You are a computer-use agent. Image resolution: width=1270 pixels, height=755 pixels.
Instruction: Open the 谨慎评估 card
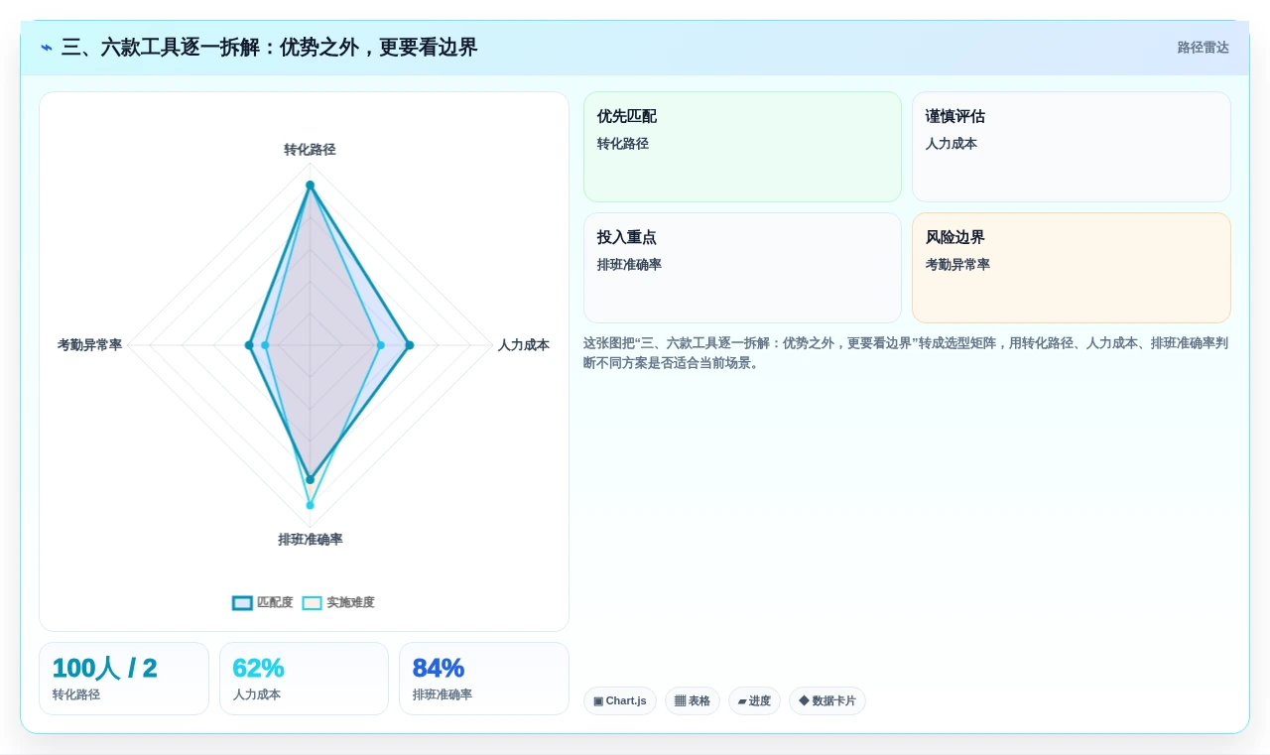[1072, 147]
